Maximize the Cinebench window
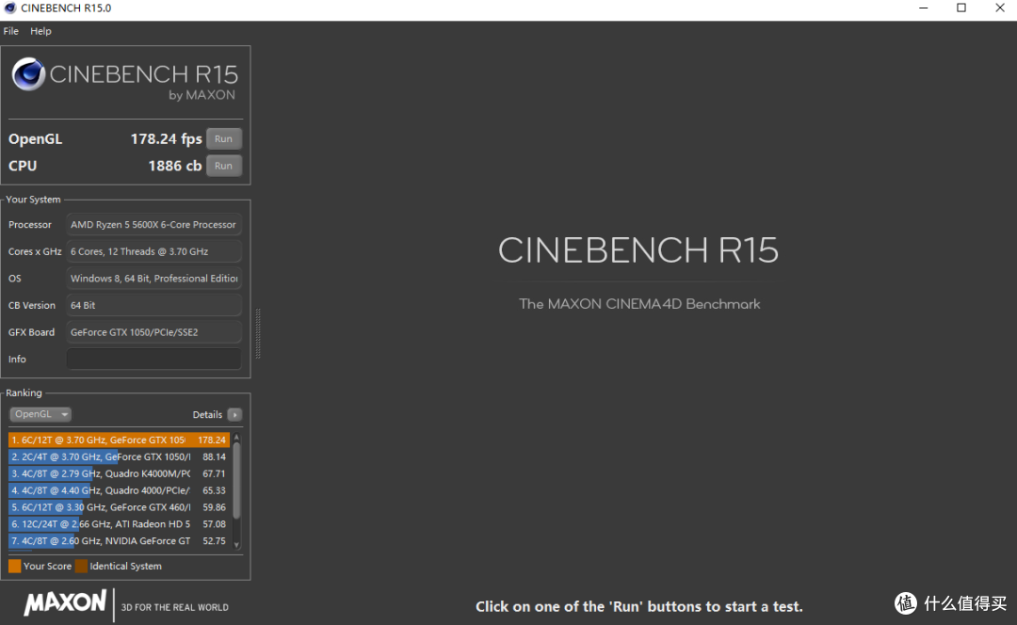The height and width of the screenshot is (625, 1017). coord(961,8)
